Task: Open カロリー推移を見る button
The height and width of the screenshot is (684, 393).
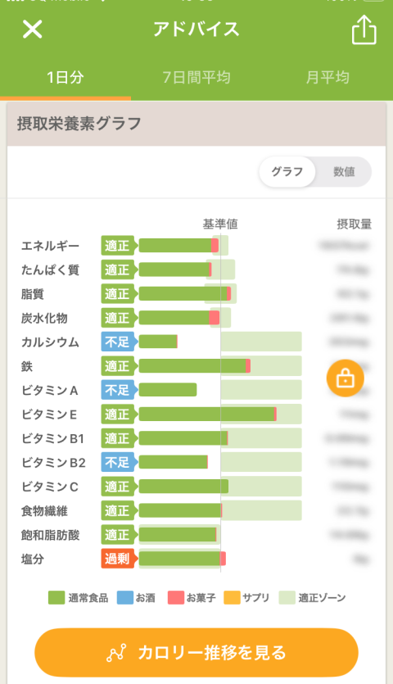Action: click(x=196, y=653)
